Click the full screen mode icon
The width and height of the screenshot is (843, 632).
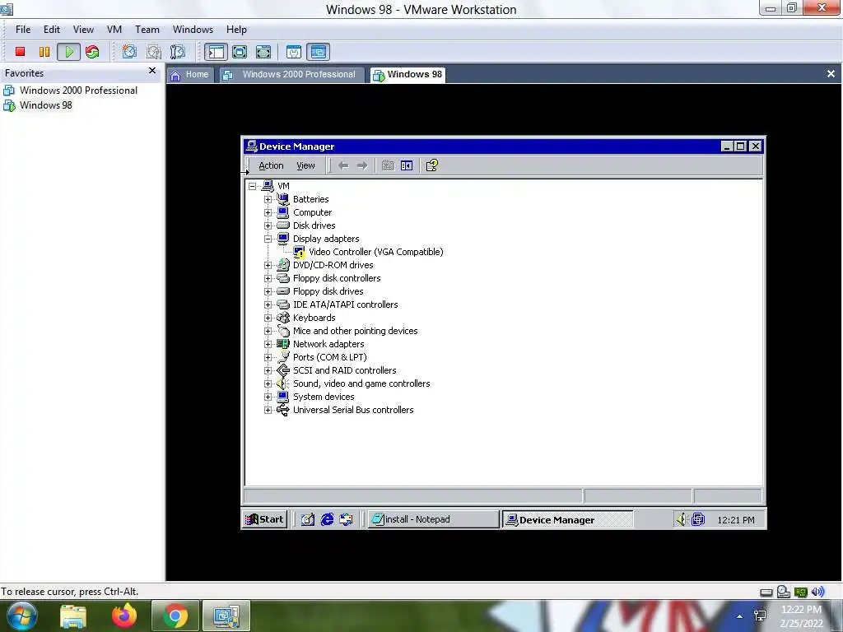240,52
